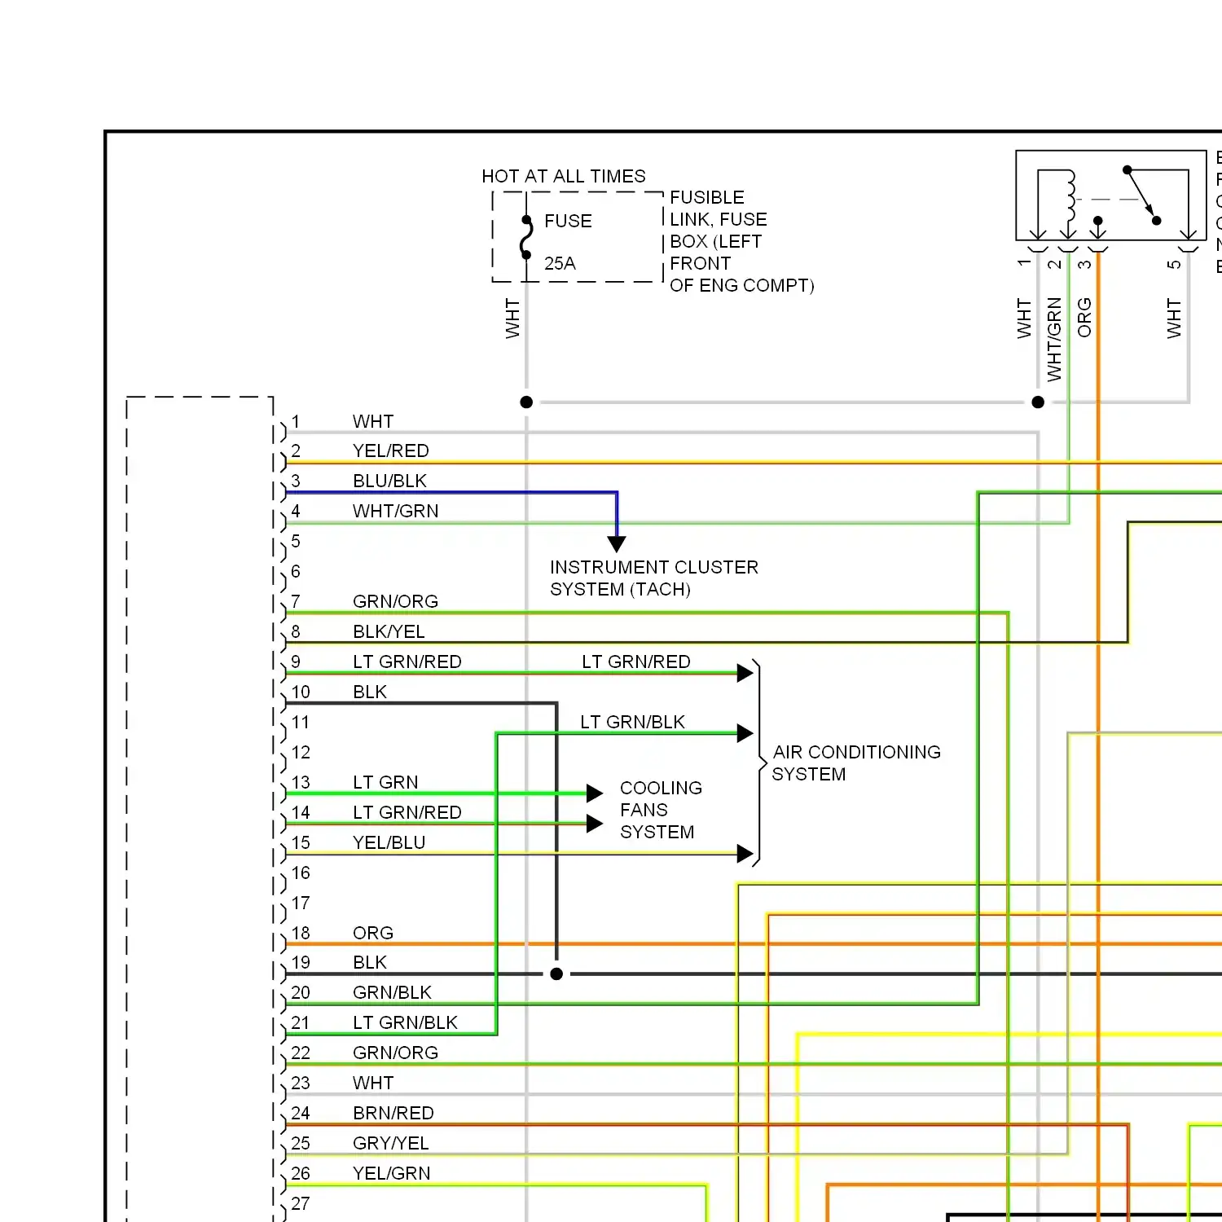Click the FUSE label in the dashed box
This screenshot has width=1222, height=1222.
[568, 221]
